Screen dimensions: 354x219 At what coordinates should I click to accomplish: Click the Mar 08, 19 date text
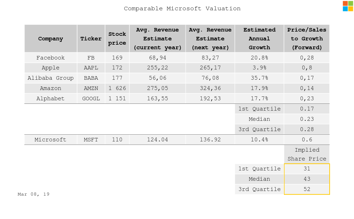34,194
